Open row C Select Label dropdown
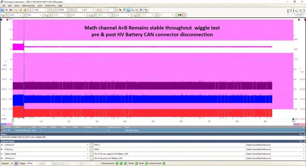Viewport: 306px width, 166px height. point(88,154)
